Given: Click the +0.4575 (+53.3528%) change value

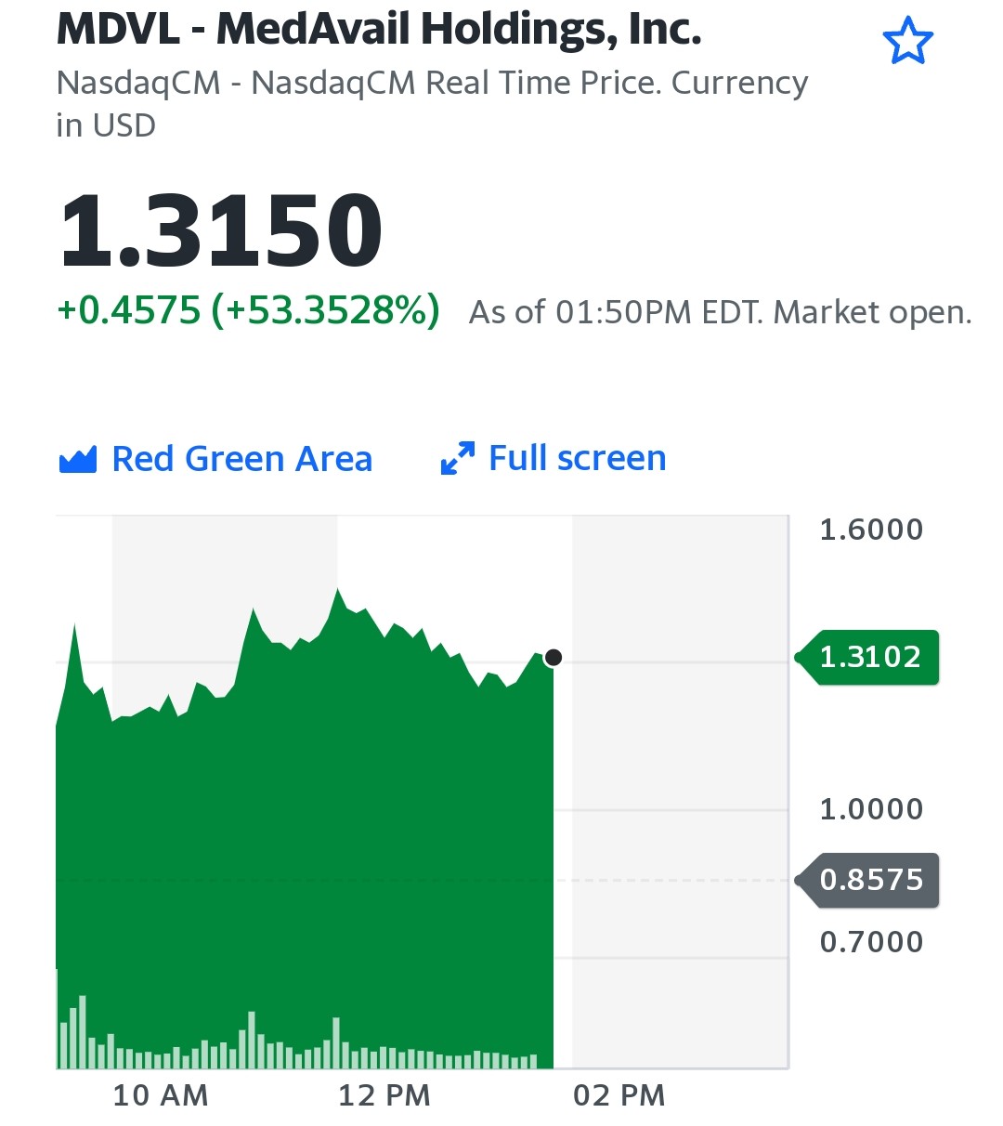Looking at the screenshot, I should pos(249,309).
